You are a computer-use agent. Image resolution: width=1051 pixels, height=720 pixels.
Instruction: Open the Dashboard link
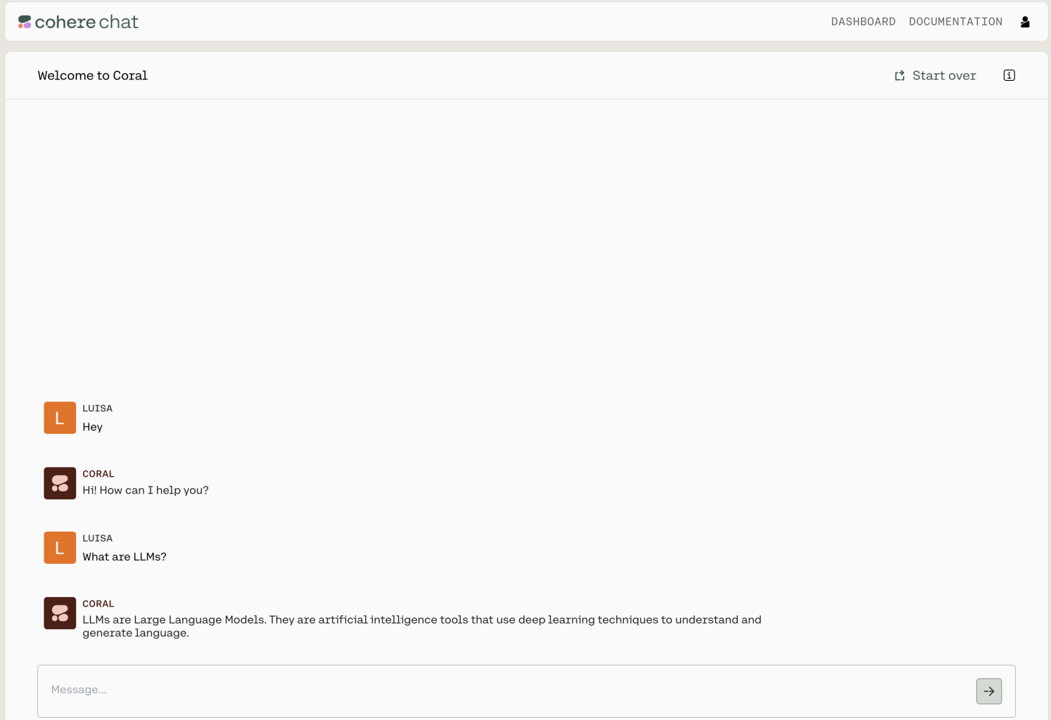863,22
